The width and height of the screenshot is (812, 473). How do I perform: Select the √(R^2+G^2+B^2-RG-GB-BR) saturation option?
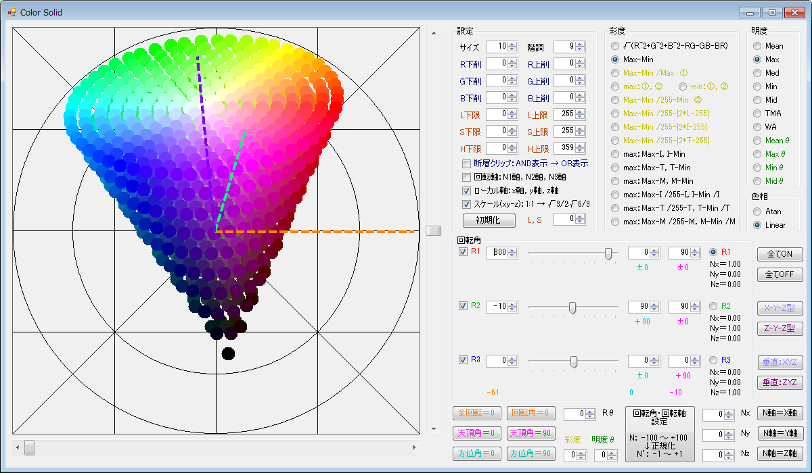tap(615, 46)
